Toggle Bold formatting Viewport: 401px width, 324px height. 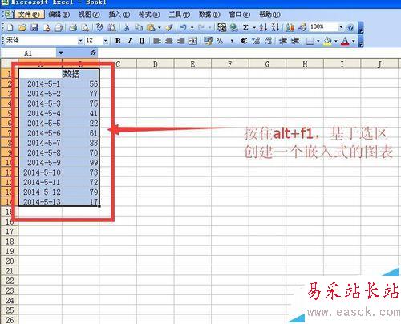pyautogui.click(x=118, y=41)
